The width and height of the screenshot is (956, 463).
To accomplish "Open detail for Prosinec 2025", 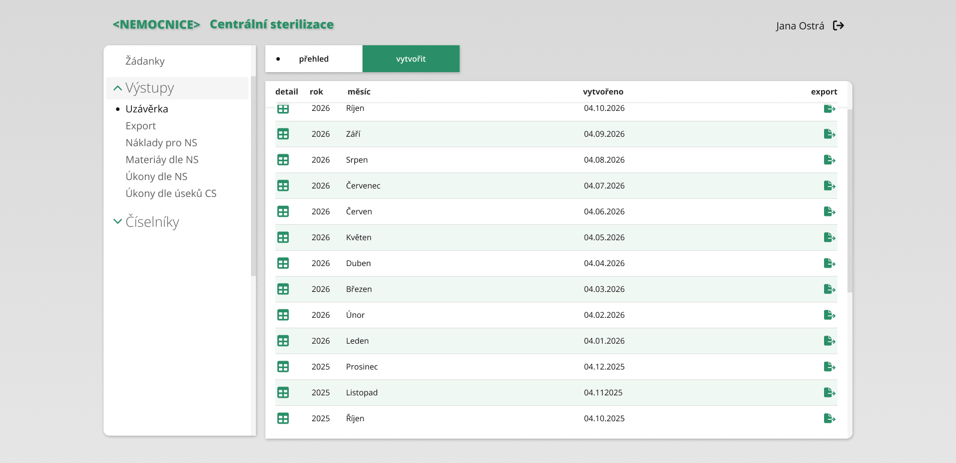I will 283,367.
